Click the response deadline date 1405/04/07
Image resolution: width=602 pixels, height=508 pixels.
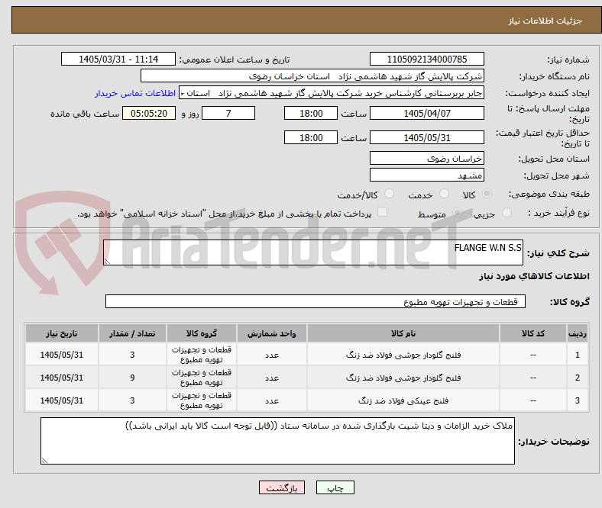[x=426, y=113]
